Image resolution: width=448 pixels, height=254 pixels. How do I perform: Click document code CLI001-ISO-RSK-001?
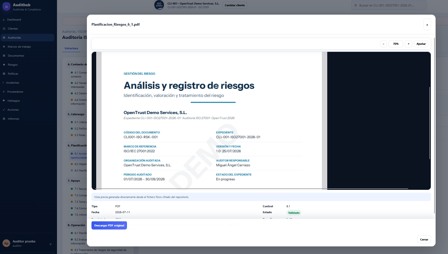[140, 137]
